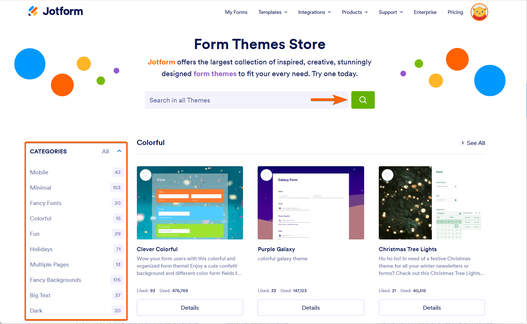Click the 'colorful galaxy theme' description
This screenshot has height=324, width=527.
[x=283, y=259]
